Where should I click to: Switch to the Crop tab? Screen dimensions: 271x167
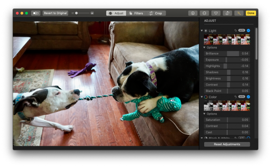click(156, 13)
